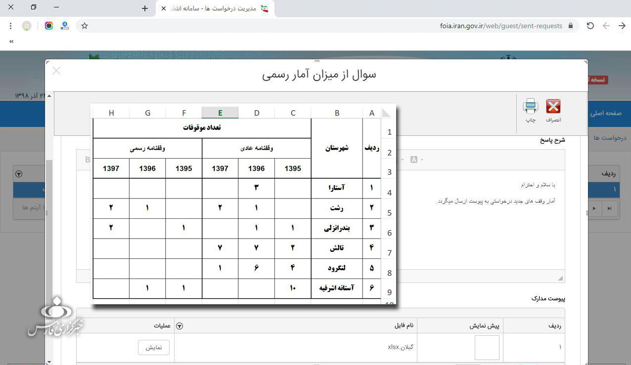Click the colorful circular camera extension icon
The height and width of the screenshot is (365, 631).
pyautogui.click(x=48, y=26)
